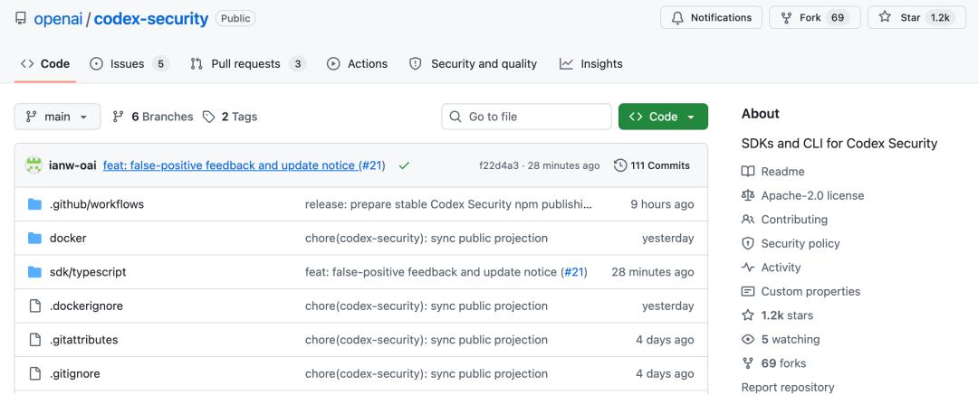Expand the green Code dropdown button
The height and width of the screenshot is (395, 978).
point(663,117)
